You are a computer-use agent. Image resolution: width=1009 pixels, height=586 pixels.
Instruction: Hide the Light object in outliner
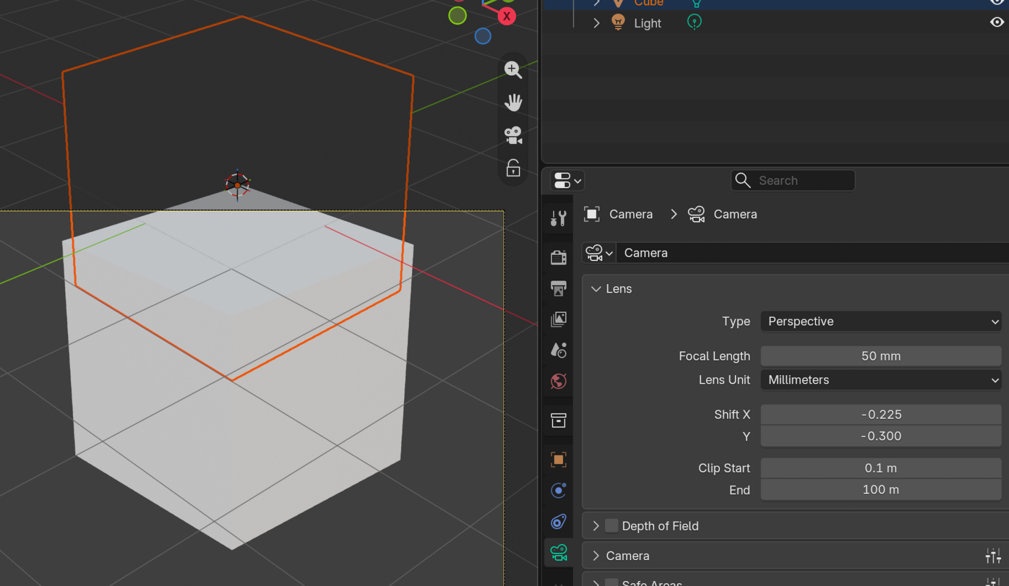[x=996, y=23]
